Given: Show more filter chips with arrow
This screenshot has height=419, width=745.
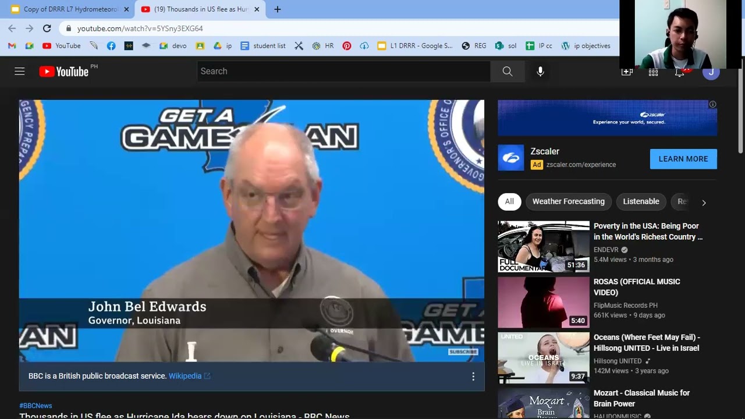Looking at the screenshot, I should click(x=704, y=203).
